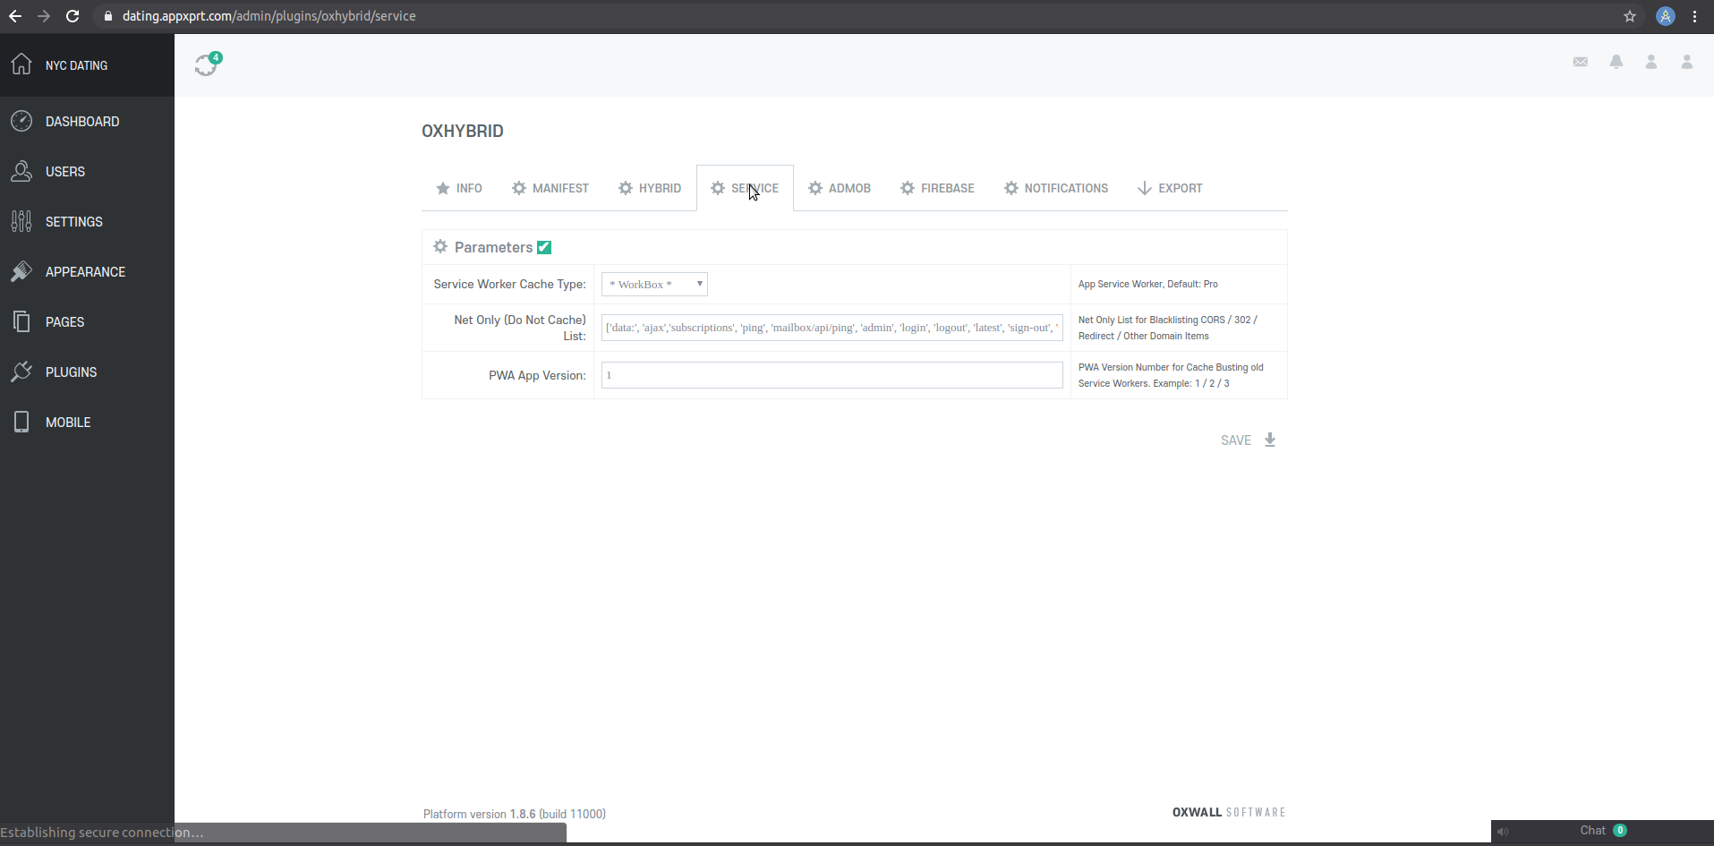Click the chat sound speaker icon
Screen dimensions: 1714x846
(x=1503, y=832)
